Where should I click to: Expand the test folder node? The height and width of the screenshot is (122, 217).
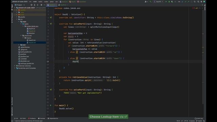pyautogui.click(x=19, y=45)
